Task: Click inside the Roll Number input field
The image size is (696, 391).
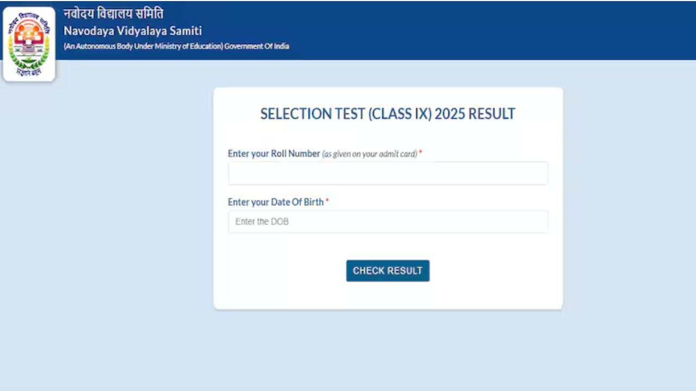Action: (387, 173)
